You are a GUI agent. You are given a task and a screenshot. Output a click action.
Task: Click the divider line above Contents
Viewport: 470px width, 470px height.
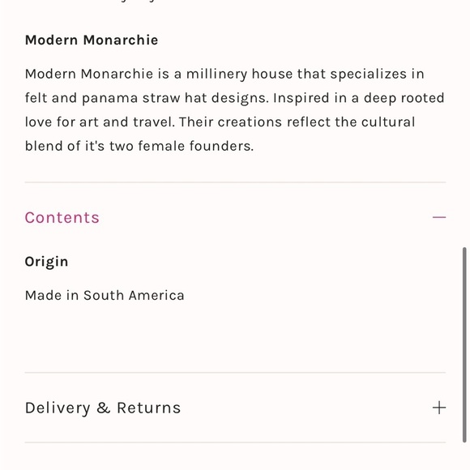coord(235,182)
